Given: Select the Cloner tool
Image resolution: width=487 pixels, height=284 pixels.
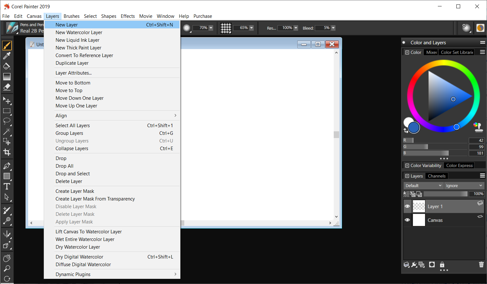Looking at the screenshot, I should click(x=7, y=210).
